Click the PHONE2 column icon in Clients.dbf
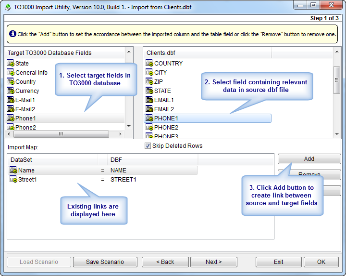 point(149,127)
